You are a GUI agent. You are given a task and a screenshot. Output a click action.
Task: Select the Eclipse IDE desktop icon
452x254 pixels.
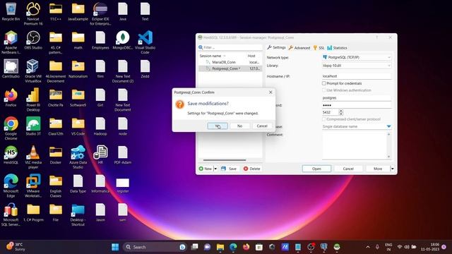pyautogui.click(x=100, y=13)
